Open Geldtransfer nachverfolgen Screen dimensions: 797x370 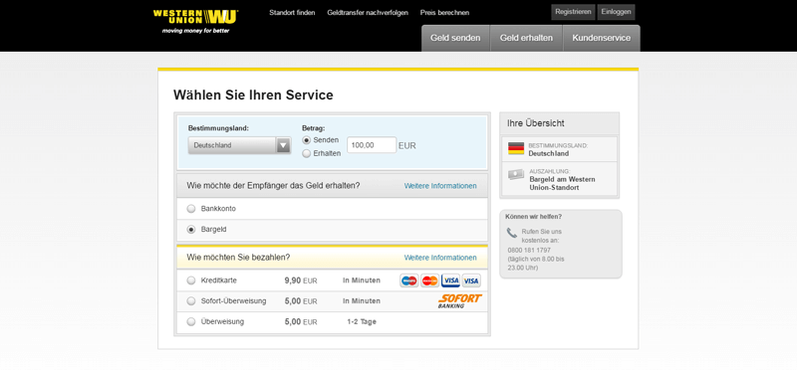click(368, 13)
